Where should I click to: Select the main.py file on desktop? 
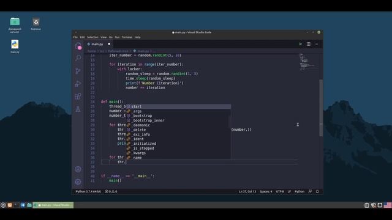pyautogui.click(x=15, y=46)
